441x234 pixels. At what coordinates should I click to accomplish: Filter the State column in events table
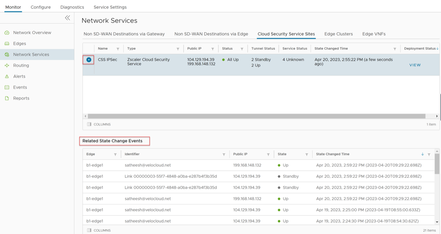[306, 154]
